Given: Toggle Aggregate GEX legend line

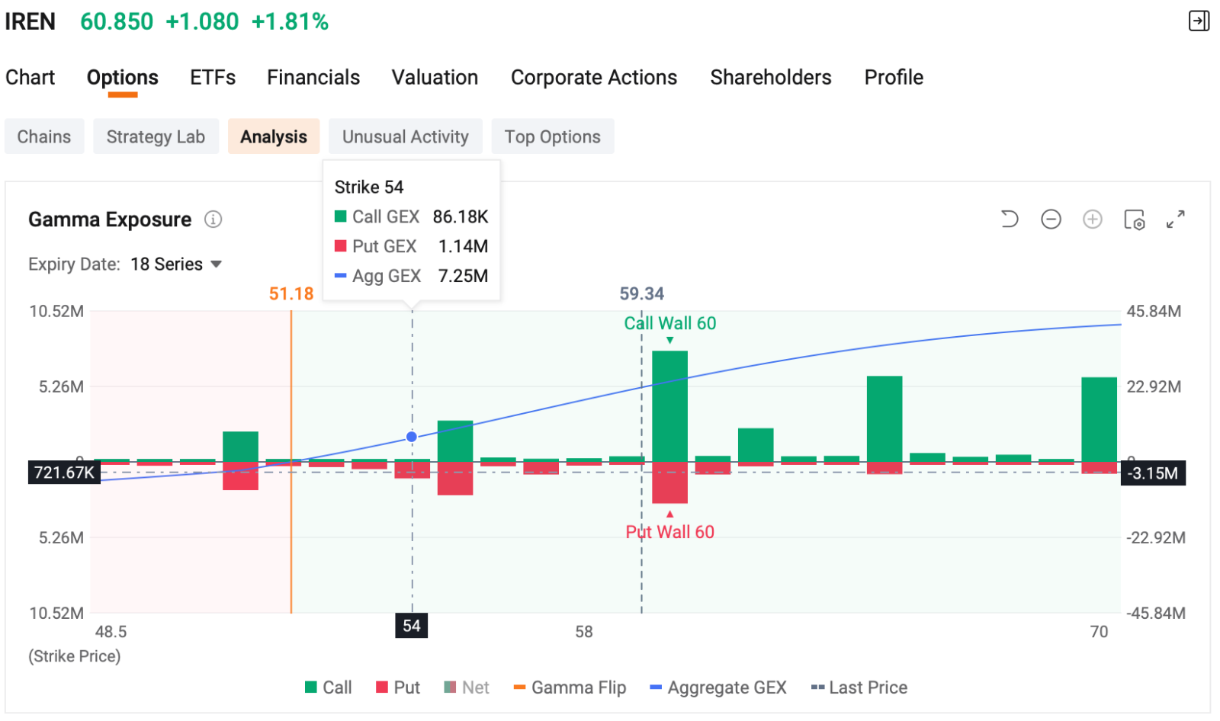Looking at the screenshot, I should click(x=718, y=687).
